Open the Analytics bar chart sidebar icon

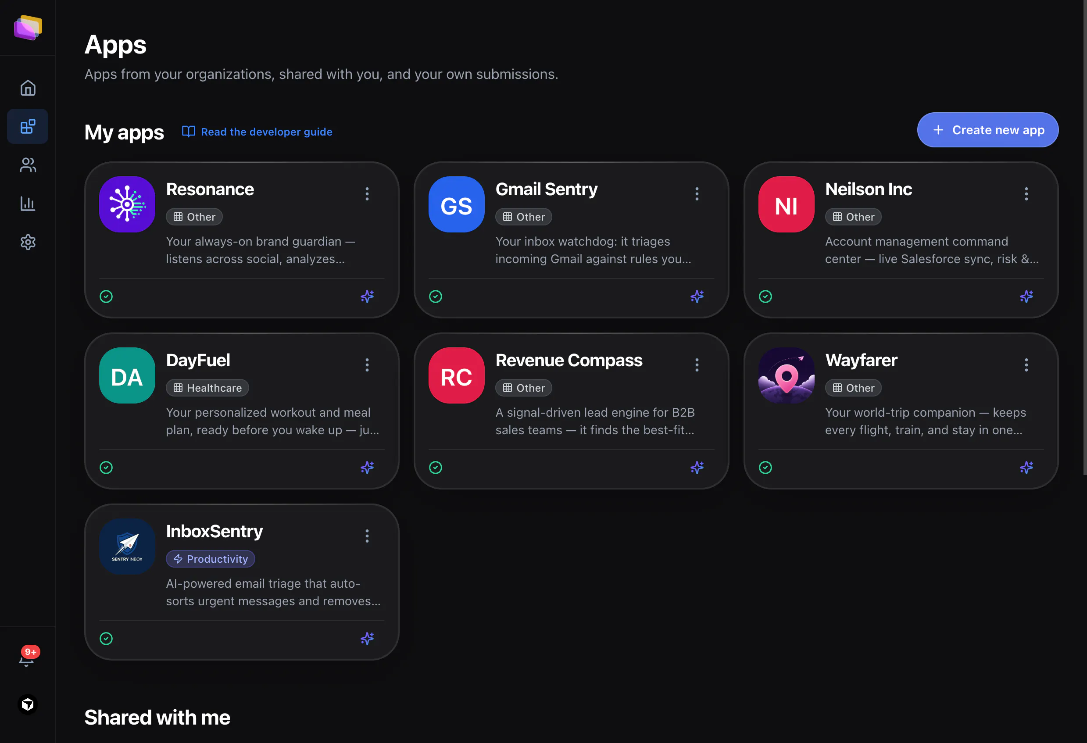pyautogui.click(x=28, y=204)
